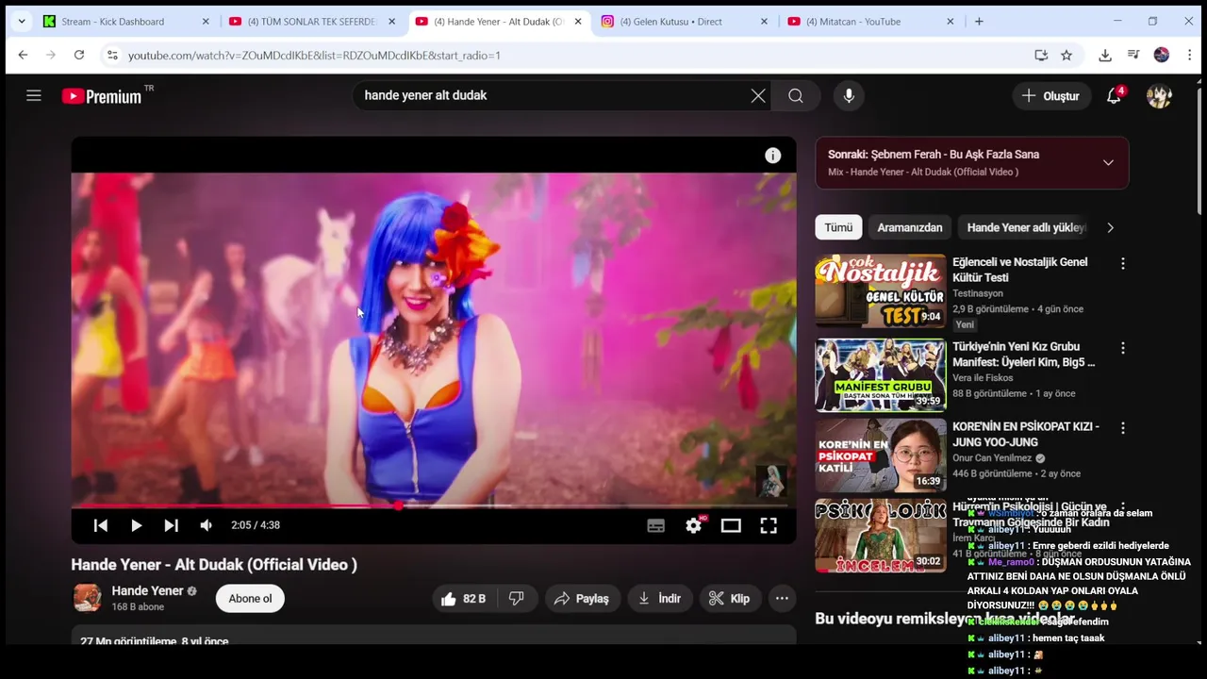Open Testinasyon channel name
This screenshot has height=679, width=1207.
pyautogui.click(x=978, y=293)
